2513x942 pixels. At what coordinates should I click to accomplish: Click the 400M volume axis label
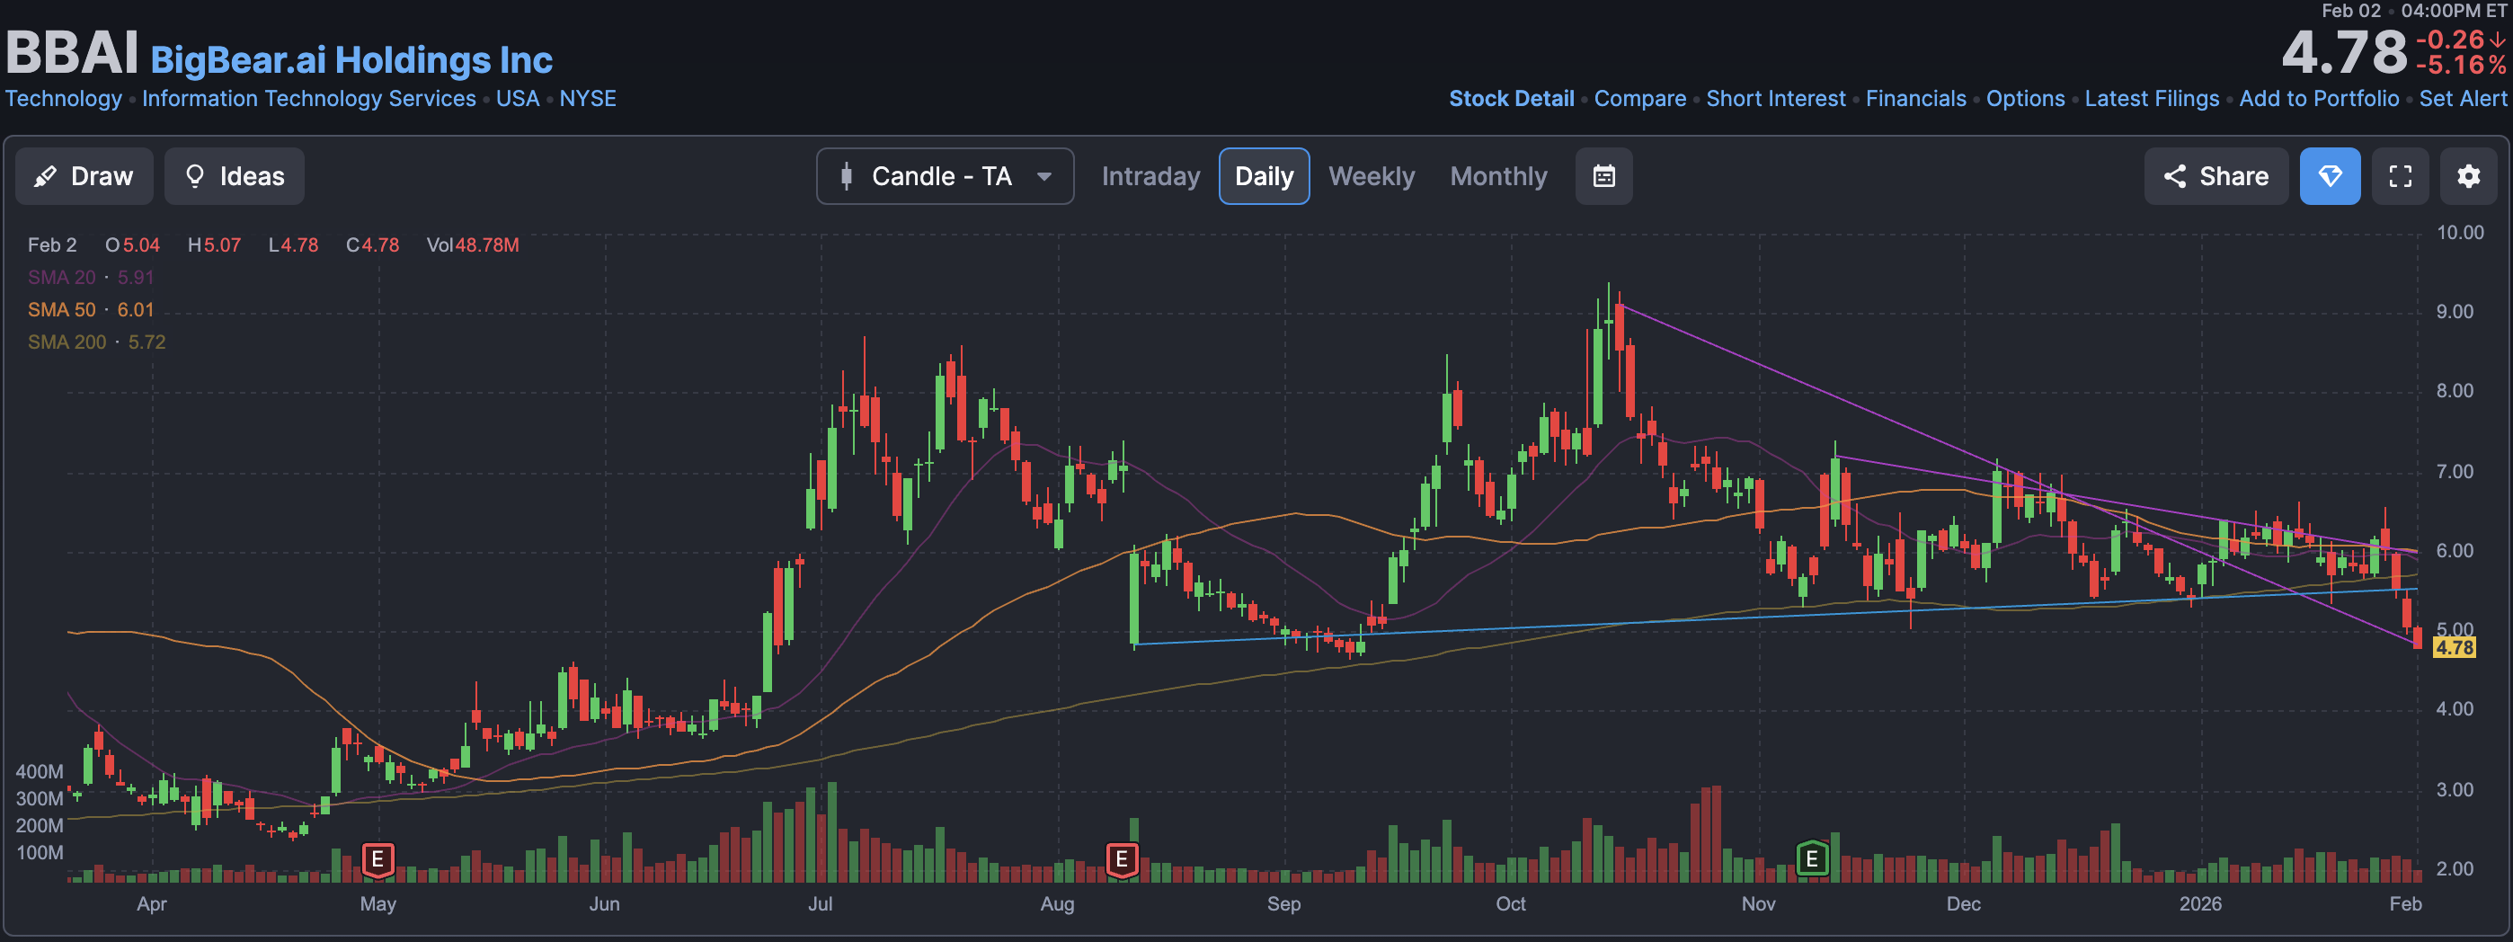click(39, 772)
